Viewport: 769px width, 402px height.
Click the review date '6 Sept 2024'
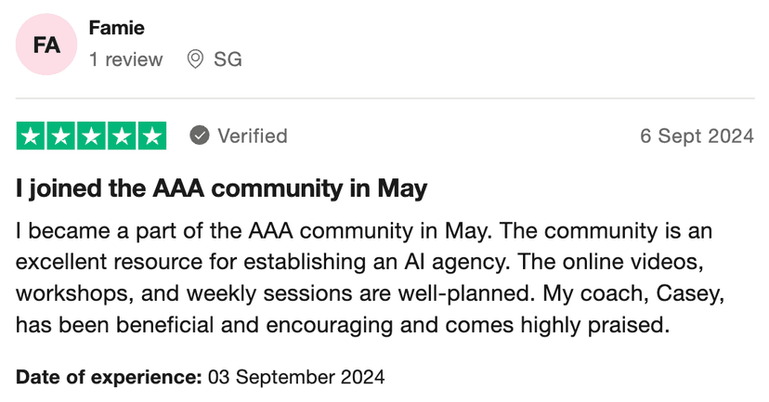[x=697, y=136]
